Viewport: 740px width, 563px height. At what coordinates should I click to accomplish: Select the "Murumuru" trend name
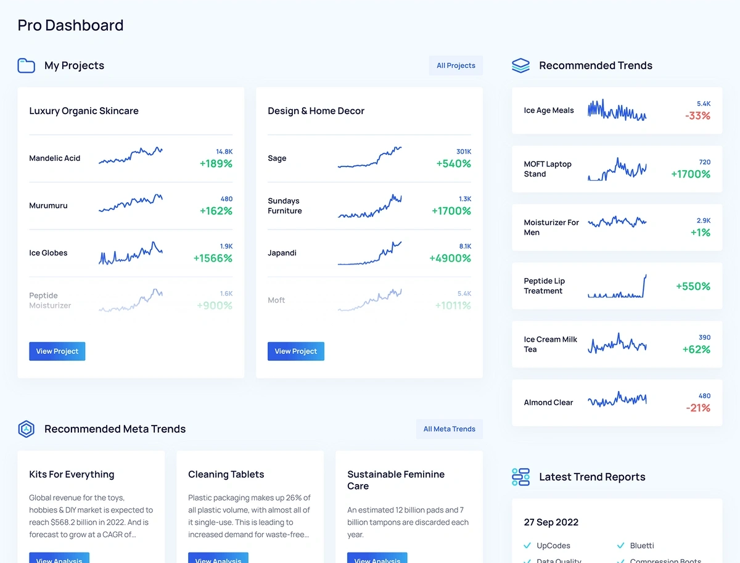pos(49,206)
